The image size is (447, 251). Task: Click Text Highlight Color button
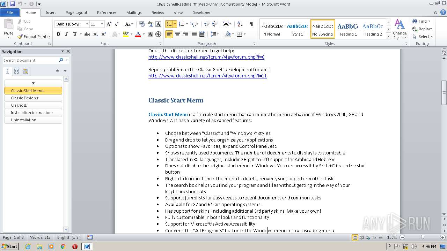pos(126,34)
